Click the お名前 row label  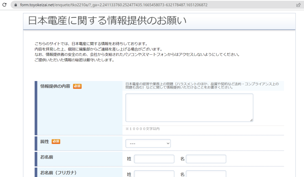(47, 157)
